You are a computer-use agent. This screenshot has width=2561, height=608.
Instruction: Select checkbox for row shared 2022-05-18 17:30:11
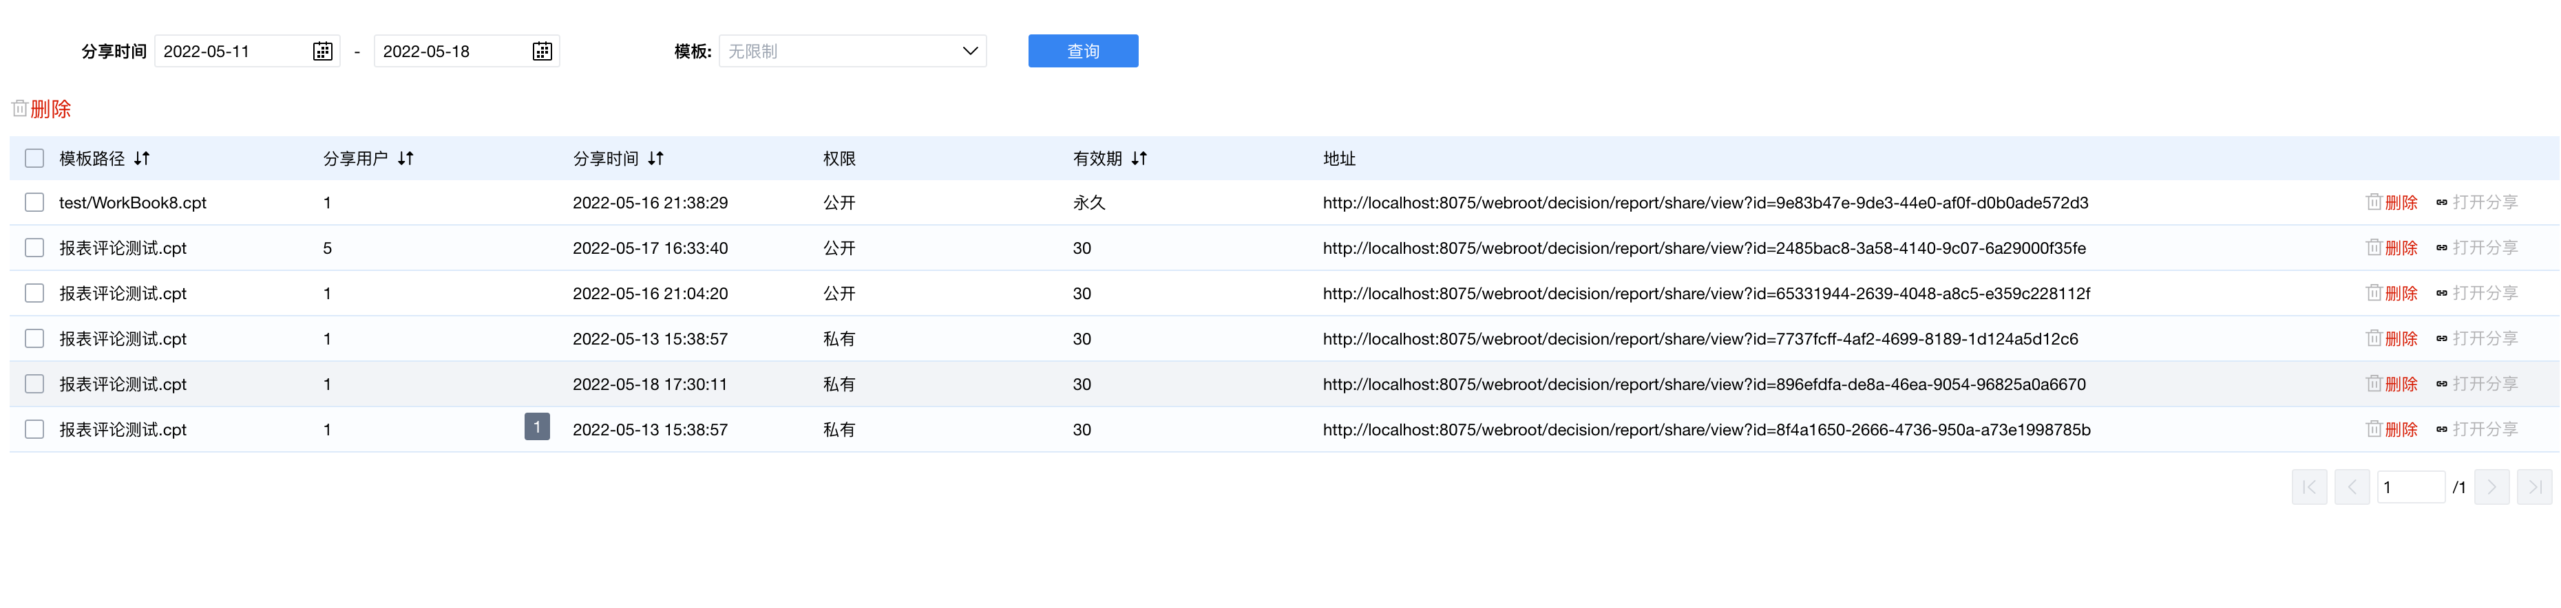click(35, 384)
